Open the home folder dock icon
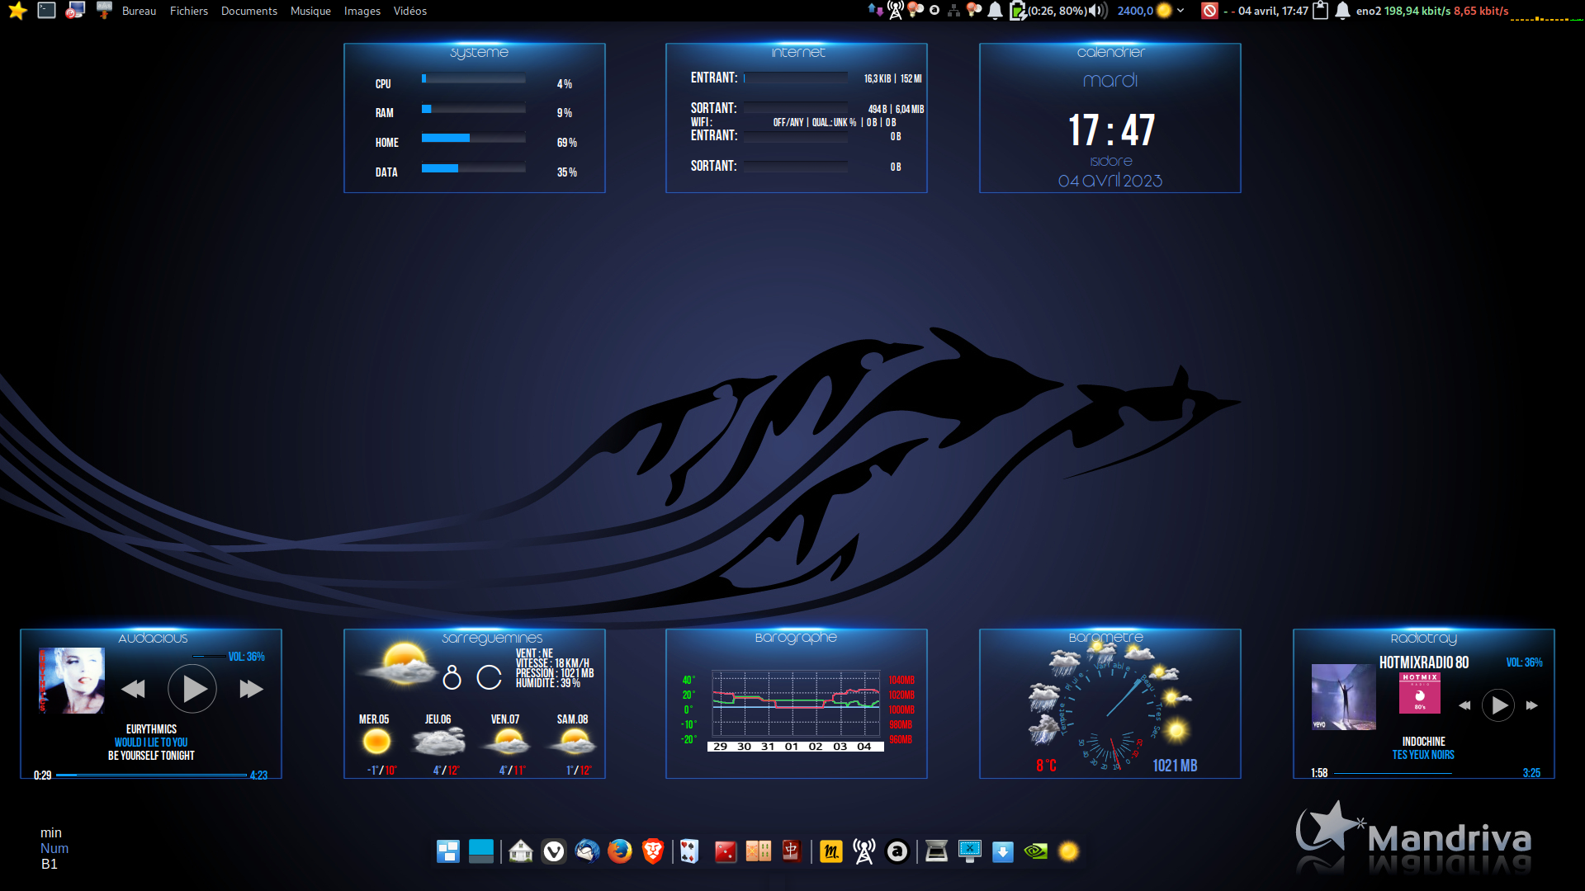The width and height of the screenshot is (1585, 891). coord(521,851)
